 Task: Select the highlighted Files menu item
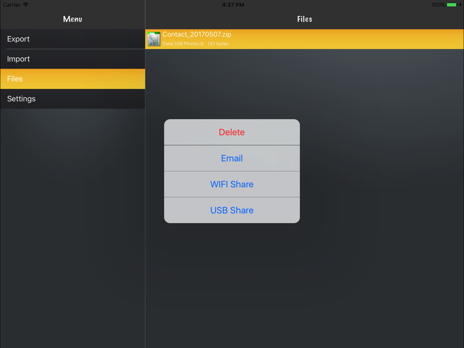pyautogui.click(x=72, y=79)
